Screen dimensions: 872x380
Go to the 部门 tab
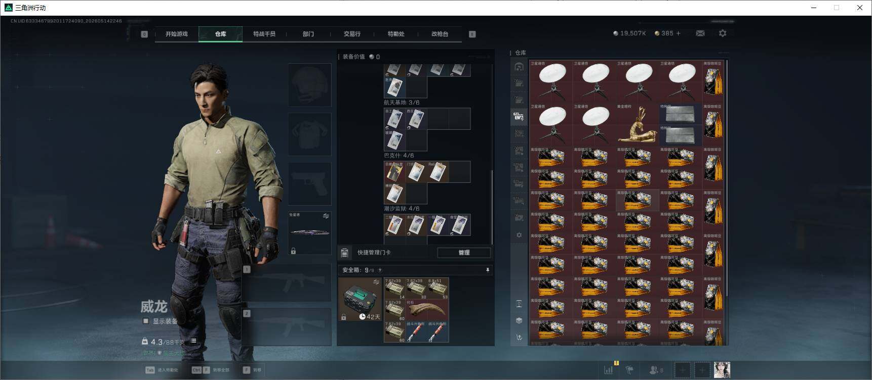click(308, 34)
